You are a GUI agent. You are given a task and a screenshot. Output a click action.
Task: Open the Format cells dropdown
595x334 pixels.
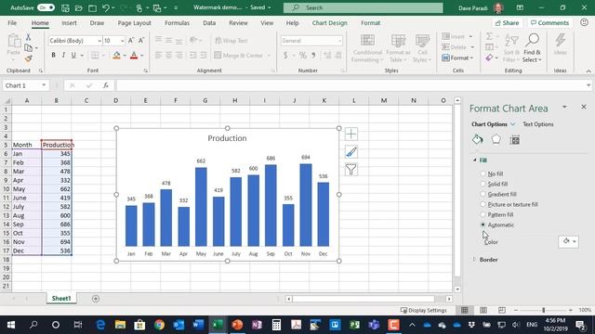tap(457, 58)
